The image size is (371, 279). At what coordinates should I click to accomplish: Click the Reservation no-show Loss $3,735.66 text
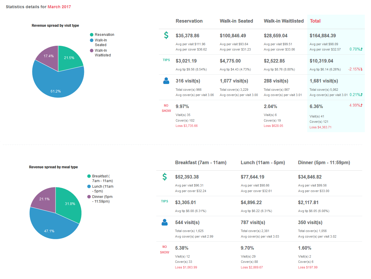pyautogui.click(x=187, y=126)
